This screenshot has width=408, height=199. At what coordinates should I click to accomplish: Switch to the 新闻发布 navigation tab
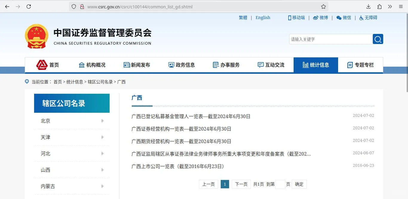(137, 65)
